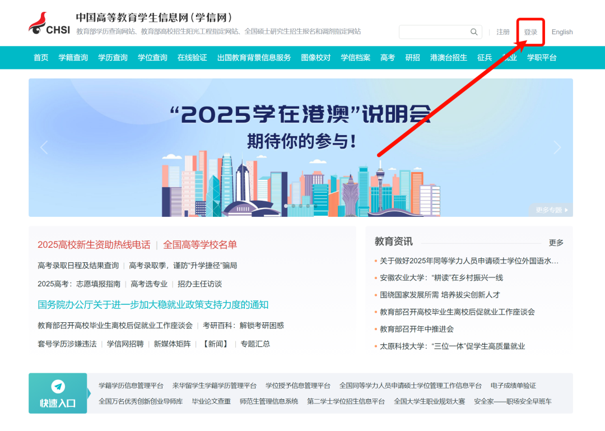Open 太原科技大学 "三位一体" news item

(x=452, y=346)
